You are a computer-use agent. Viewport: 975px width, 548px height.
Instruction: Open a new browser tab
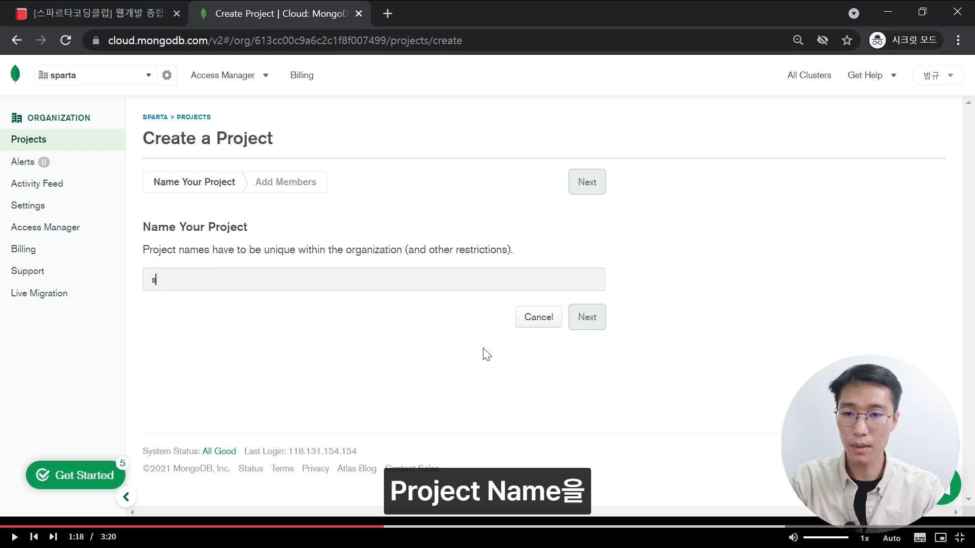(388, 14)
